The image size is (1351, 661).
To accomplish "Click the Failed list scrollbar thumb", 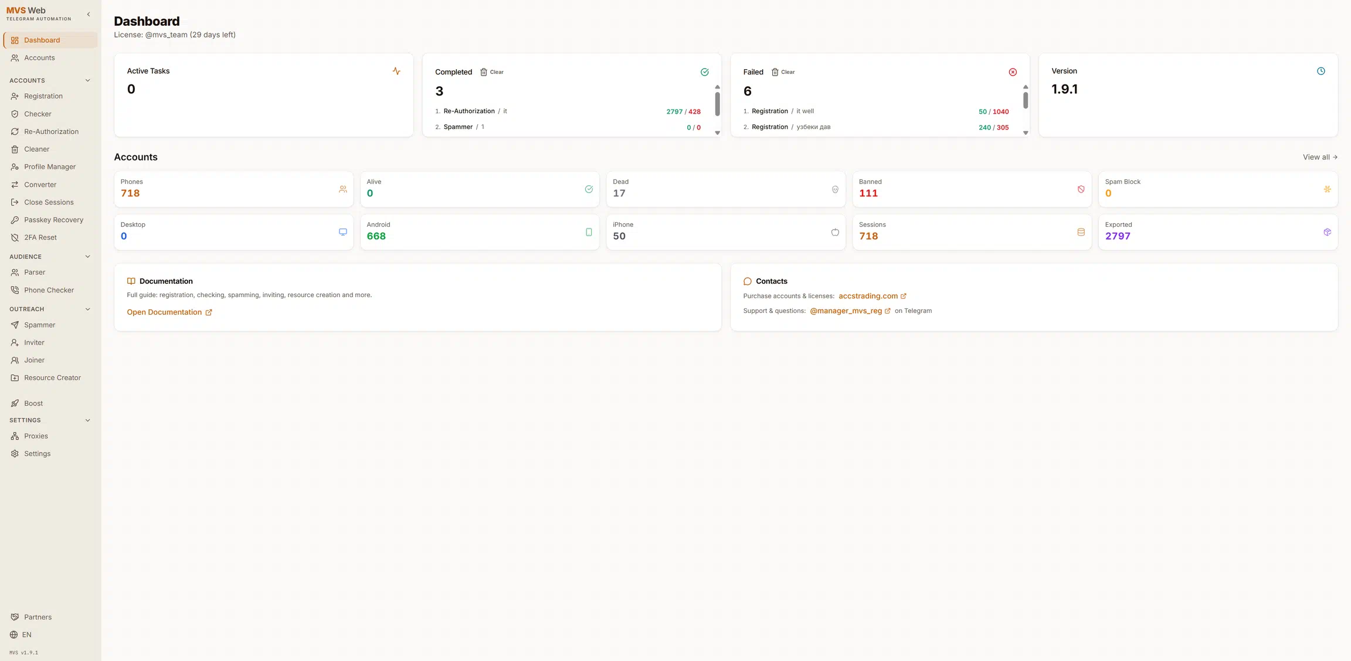I will (1026, 100).
